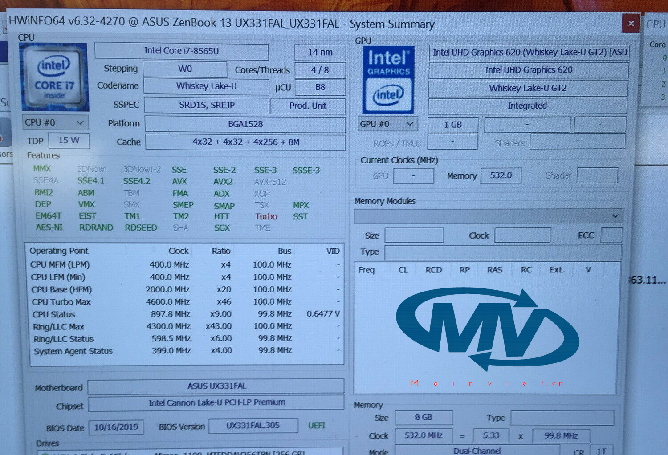Viewport: 668px width, 455px height.
Task: Click the Ratio column header
Action: (x=221, y=251)
